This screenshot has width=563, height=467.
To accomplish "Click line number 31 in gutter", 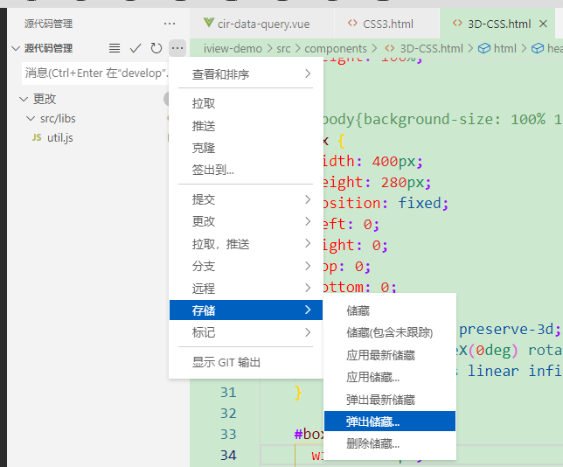I will tap(228, 393).
